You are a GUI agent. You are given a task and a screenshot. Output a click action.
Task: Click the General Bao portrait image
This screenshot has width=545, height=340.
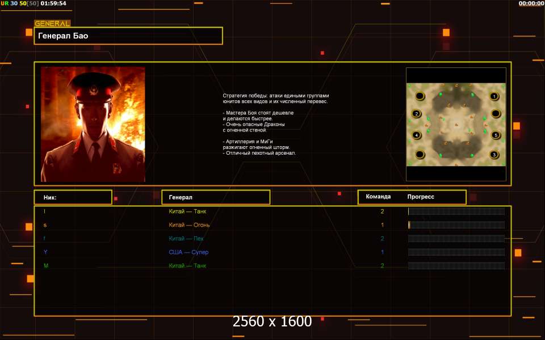[93, 124]
